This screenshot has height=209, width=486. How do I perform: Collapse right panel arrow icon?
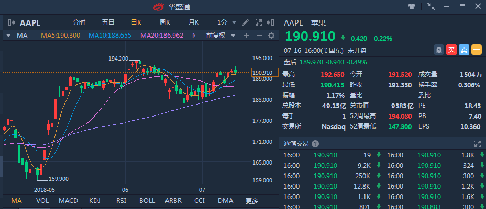(270, 22)
